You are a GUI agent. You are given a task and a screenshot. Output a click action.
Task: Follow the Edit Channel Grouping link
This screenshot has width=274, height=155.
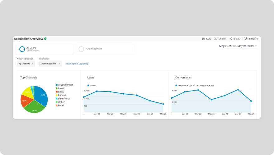[77, 64]
